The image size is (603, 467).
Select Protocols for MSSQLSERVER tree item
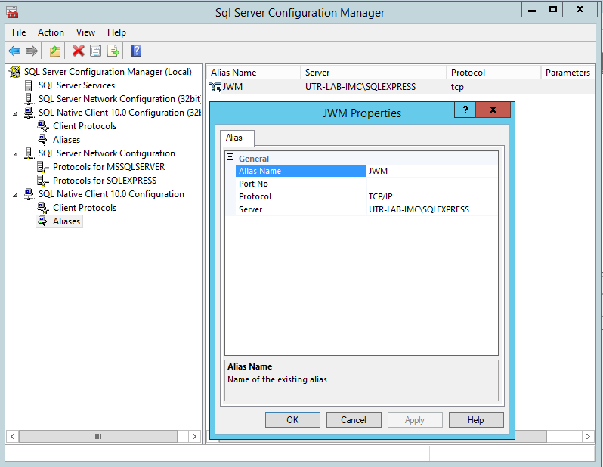click(109, 167)
